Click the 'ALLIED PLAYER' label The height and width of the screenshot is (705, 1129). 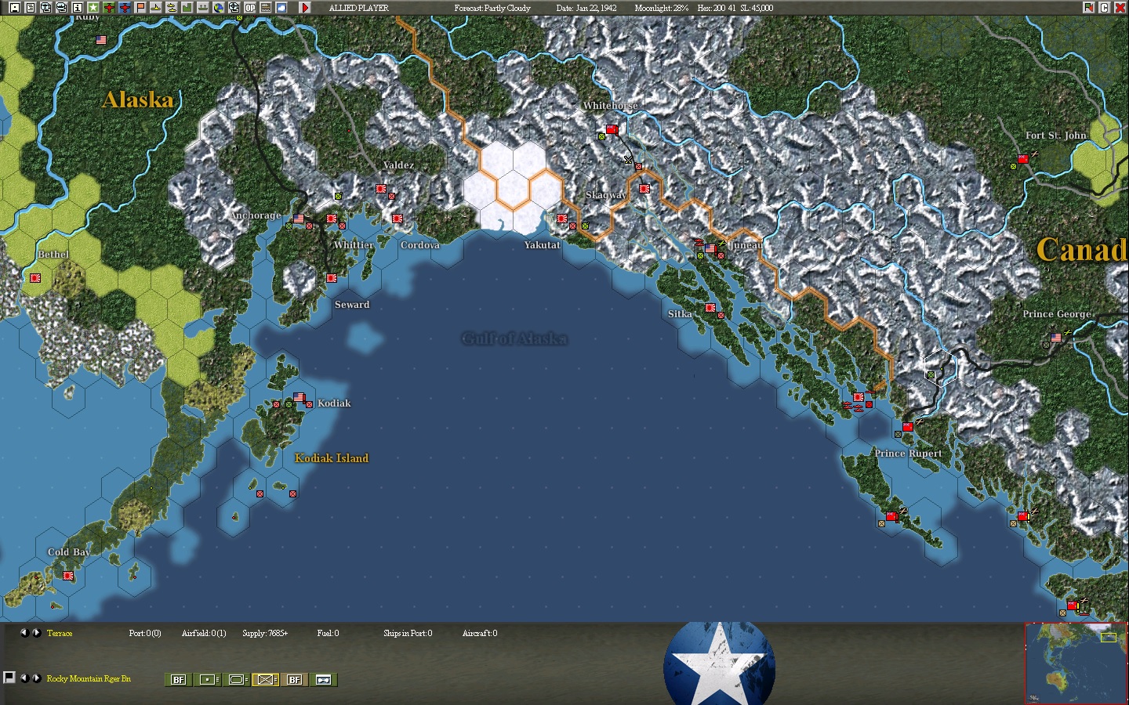tap(358, 8)
